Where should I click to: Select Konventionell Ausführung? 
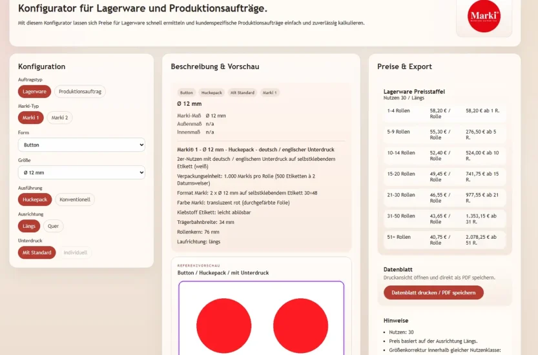[x=75, y=199]
